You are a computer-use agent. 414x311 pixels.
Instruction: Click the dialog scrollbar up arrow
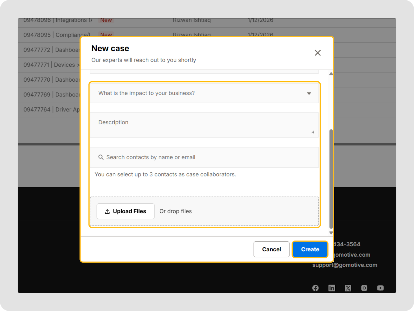point(331,74)
